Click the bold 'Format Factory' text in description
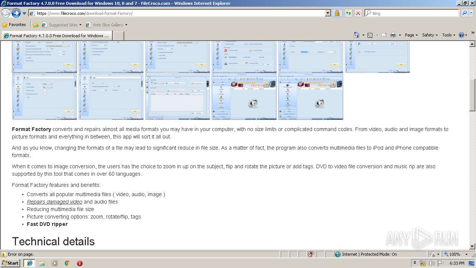The height and width of the screenshot is (268, 476). (x=31, y=129)
